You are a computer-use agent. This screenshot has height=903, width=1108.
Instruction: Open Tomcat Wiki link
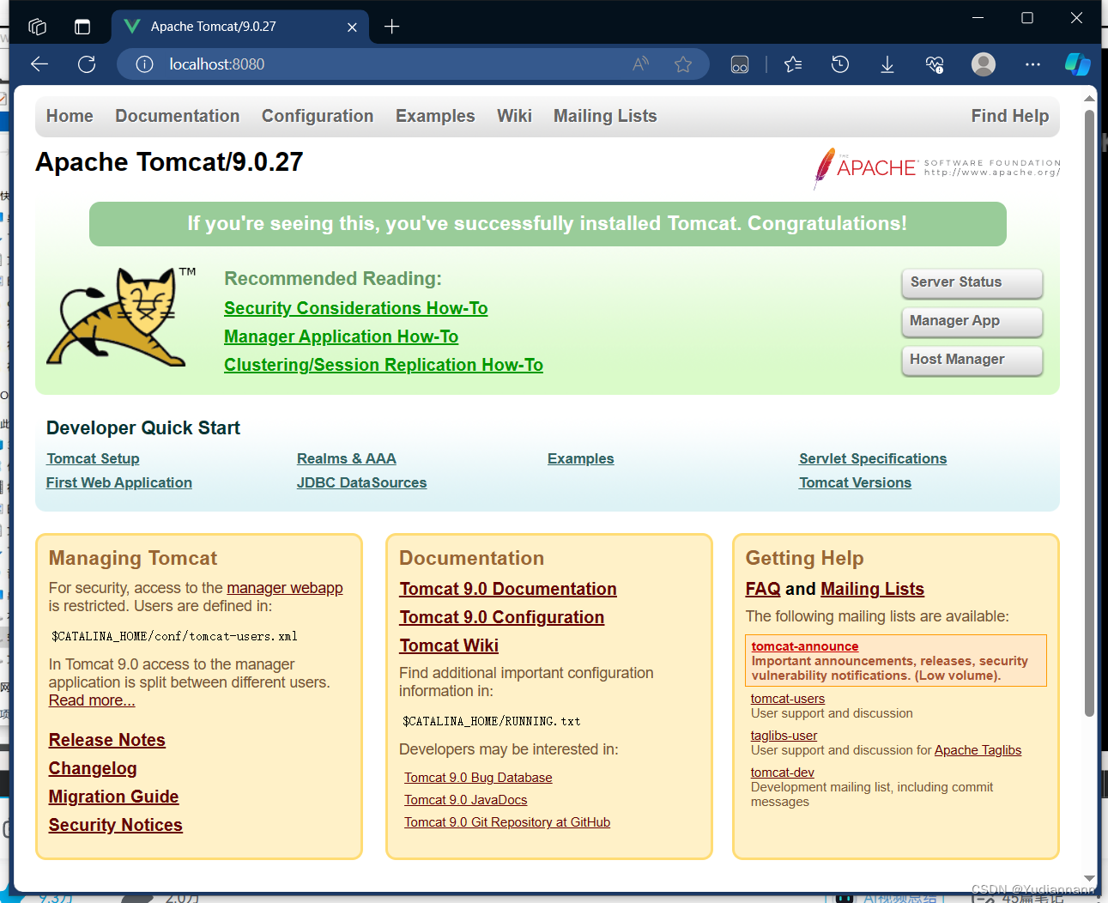(449, 645)
